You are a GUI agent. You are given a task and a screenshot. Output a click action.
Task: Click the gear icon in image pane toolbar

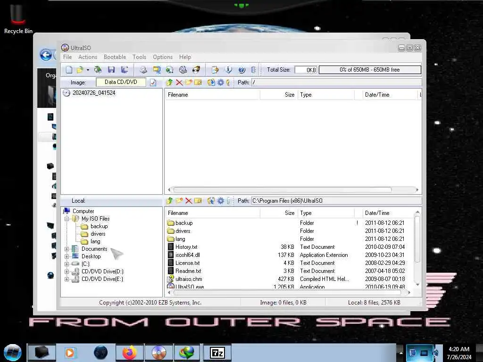tap(221, 82)
